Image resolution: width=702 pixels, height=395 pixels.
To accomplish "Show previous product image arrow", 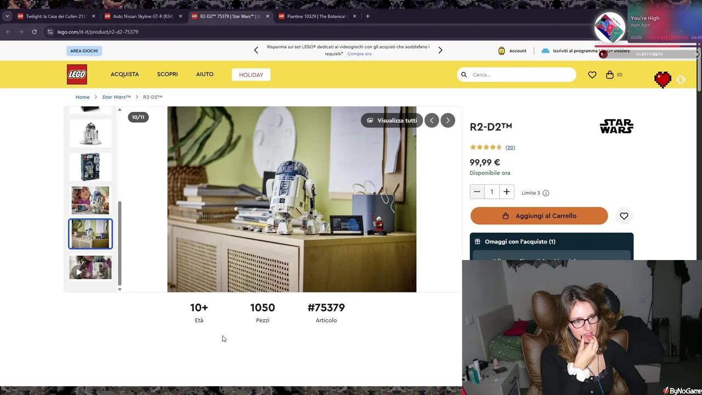I will pyautogui.click(x=432, y=120).
